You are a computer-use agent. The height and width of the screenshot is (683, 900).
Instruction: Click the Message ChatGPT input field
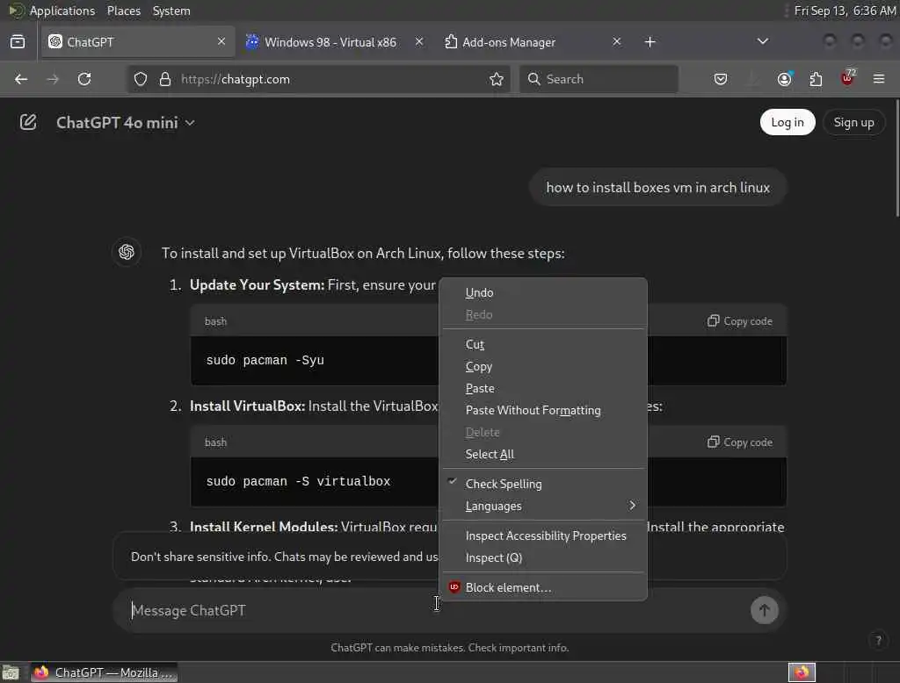[x=436, y=610]
